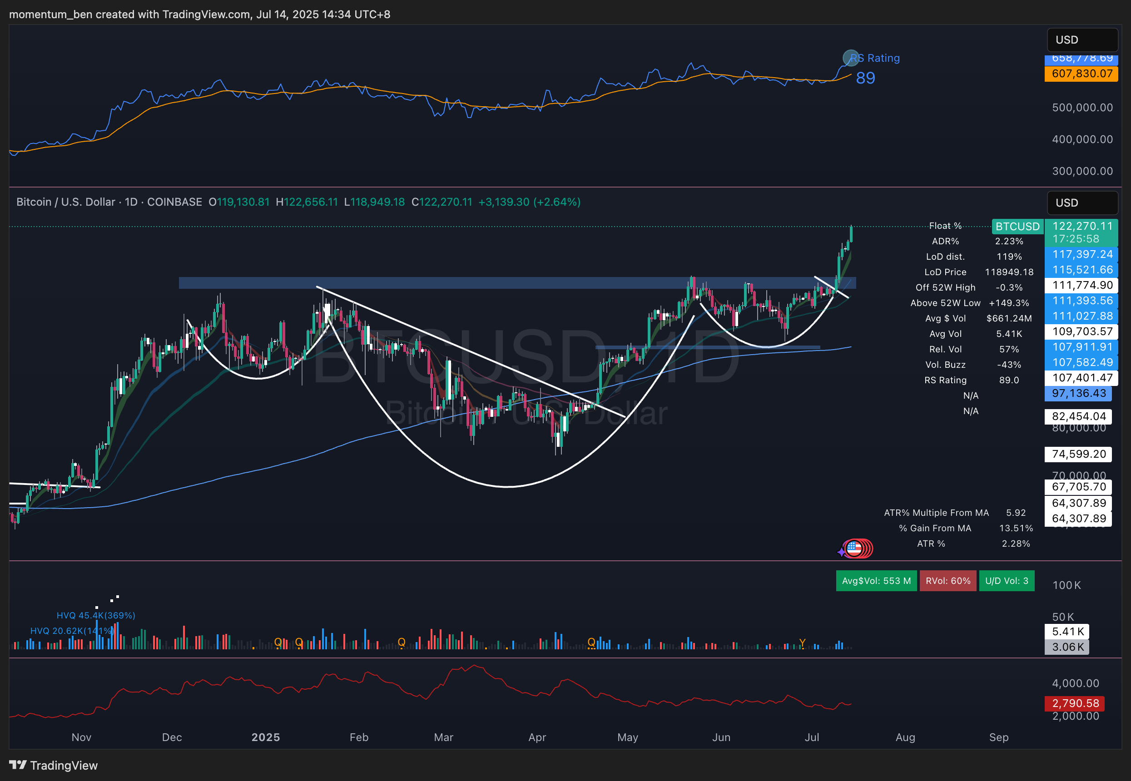1131x781 pixels.
Task: Click the HVQ 45.4K(369%) volume label
Action: [96, 615]
